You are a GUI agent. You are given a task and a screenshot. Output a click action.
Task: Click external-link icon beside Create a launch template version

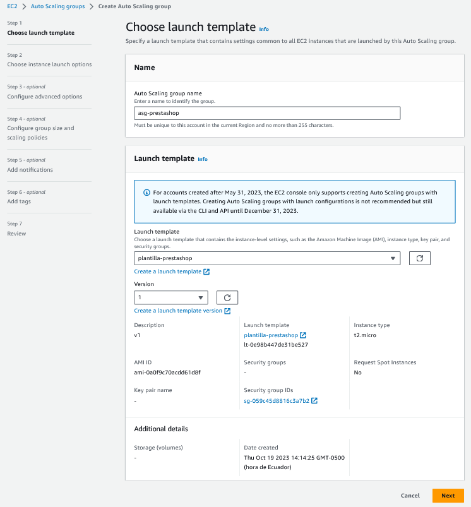tap(227, 311)
